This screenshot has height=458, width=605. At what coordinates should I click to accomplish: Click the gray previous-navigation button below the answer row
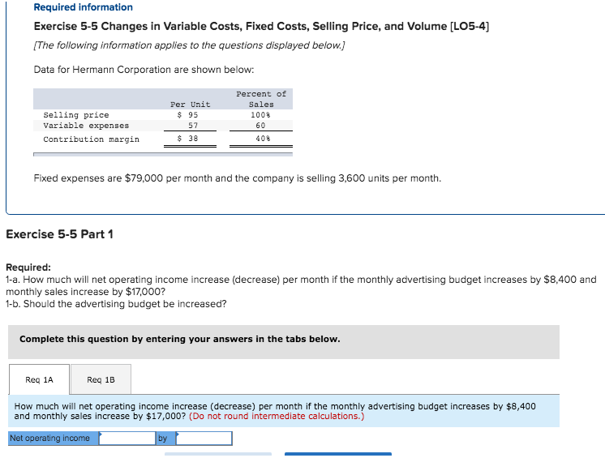click(x=218, y=454)
